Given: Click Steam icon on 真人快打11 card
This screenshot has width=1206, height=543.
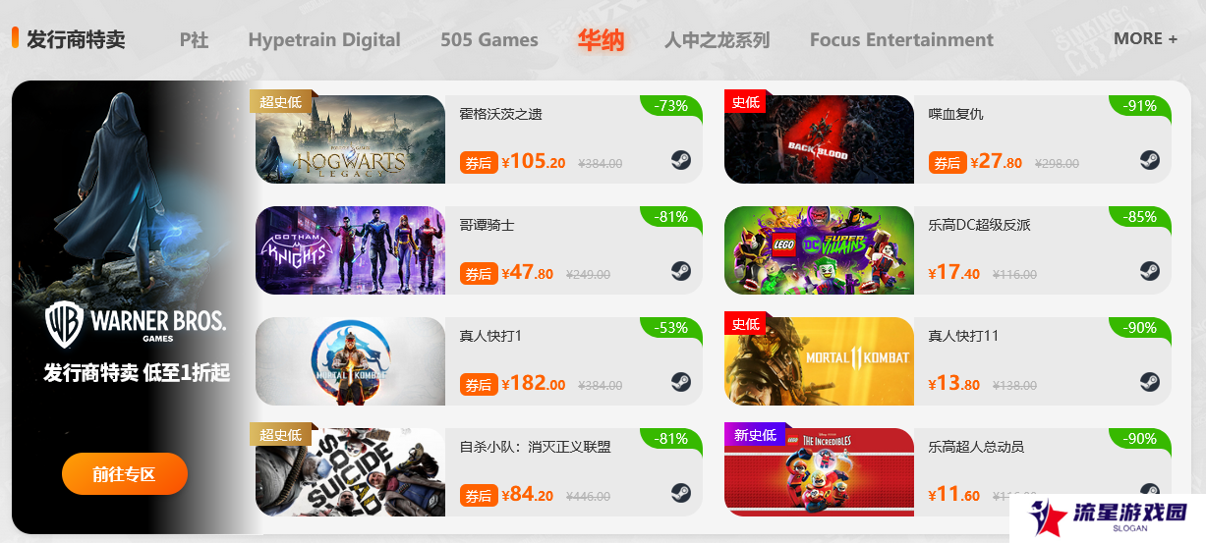Looking at the screenshot, I should pos(1150,382).
